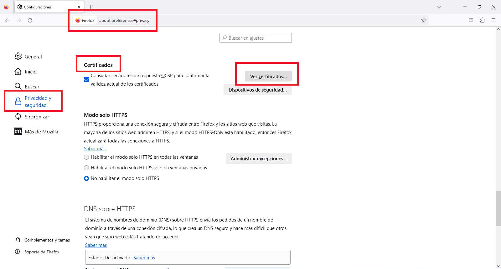The image size is (501, 269).
Task: Focus the Buscar en ajustes search field
Action: pyautogui.click(x=256, y=38)
